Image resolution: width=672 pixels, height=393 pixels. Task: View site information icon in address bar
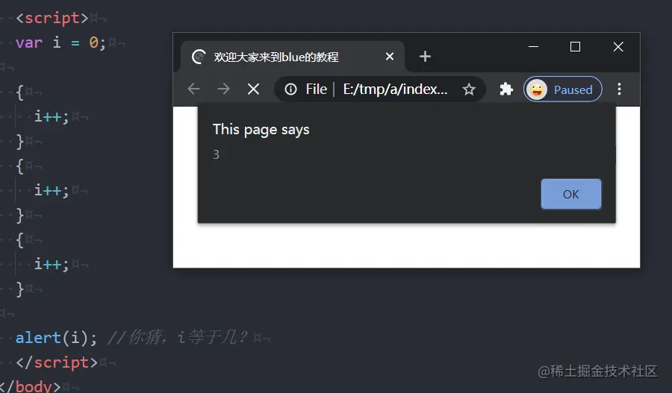tap(290, 89)
